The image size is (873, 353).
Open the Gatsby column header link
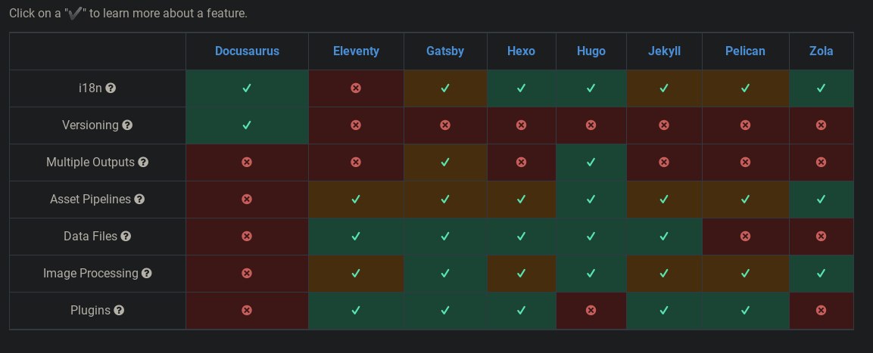(445, 51)
